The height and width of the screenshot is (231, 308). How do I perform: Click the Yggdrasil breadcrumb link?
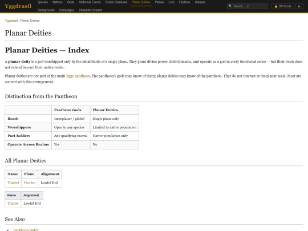(11, 21)
